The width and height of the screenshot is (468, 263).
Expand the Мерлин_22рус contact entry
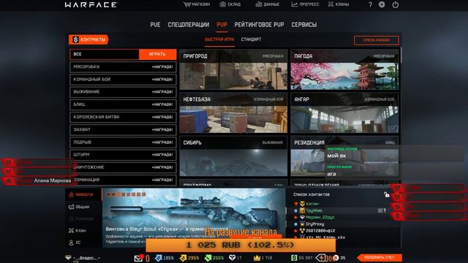296,218
